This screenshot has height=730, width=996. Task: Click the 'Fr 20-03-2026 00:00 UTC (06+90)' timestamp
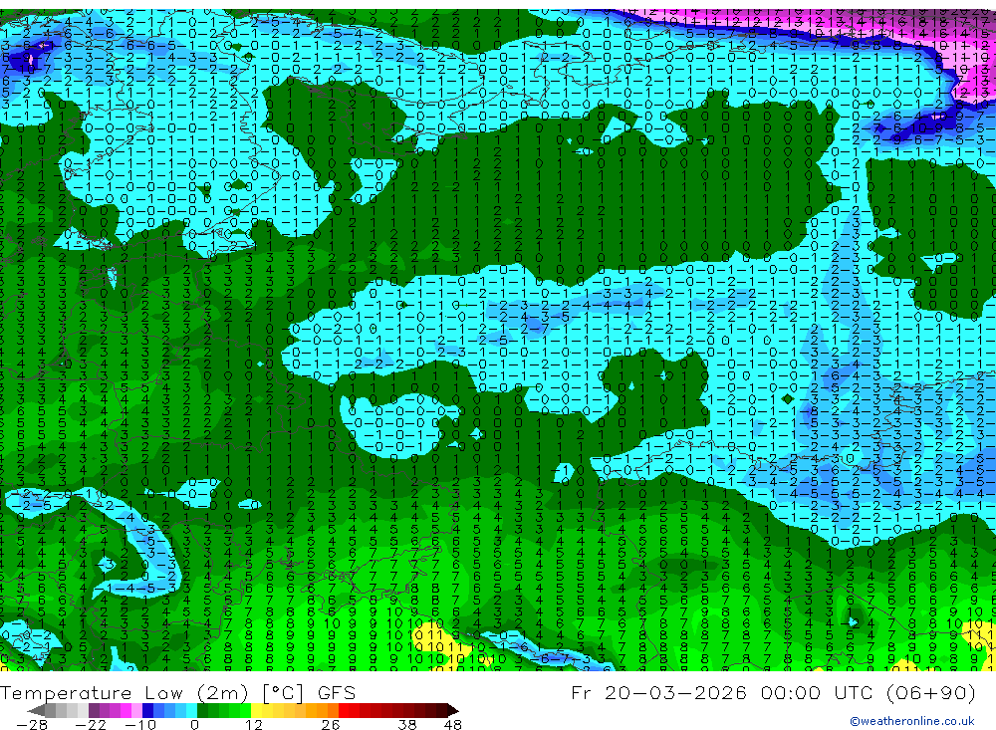(773, 692)
